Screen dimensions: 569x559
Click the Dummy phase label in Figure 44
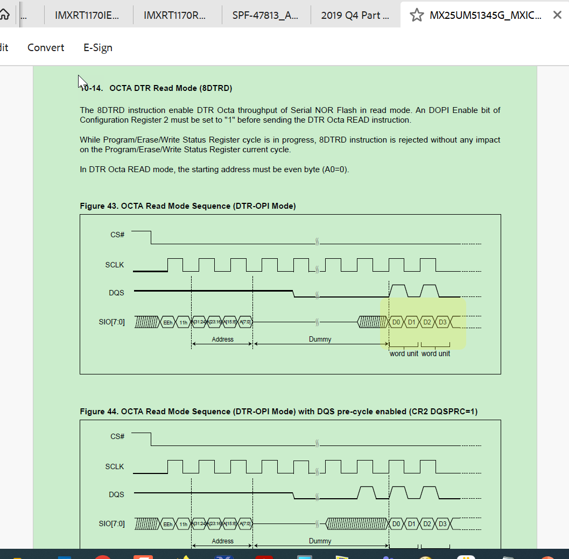coord(320,541)
